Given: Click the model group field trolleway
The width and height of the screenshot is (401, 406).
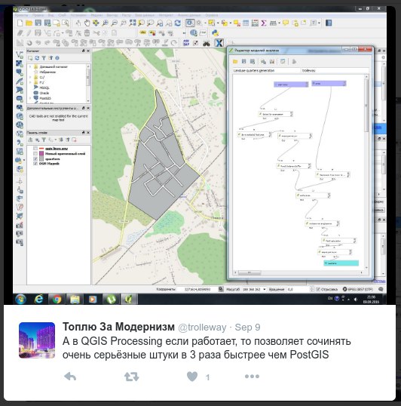Looking at the screenshot, I should [335, 70].
